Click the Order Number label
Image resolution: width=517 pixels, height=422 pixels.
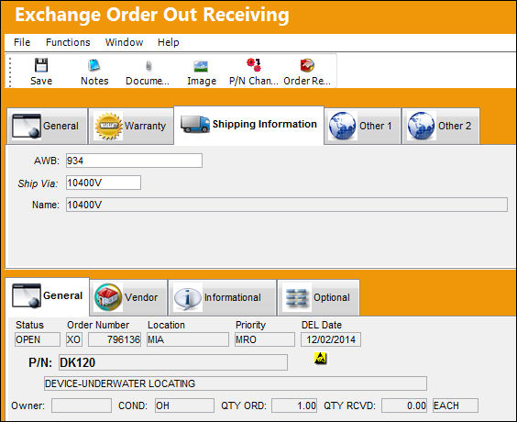pos(98,325)
